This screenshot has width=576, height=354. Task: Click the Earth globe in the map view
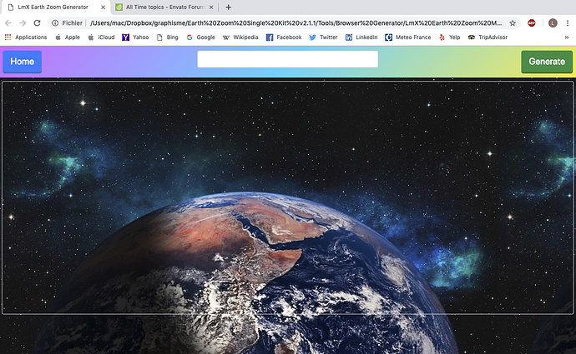point(246,273)
